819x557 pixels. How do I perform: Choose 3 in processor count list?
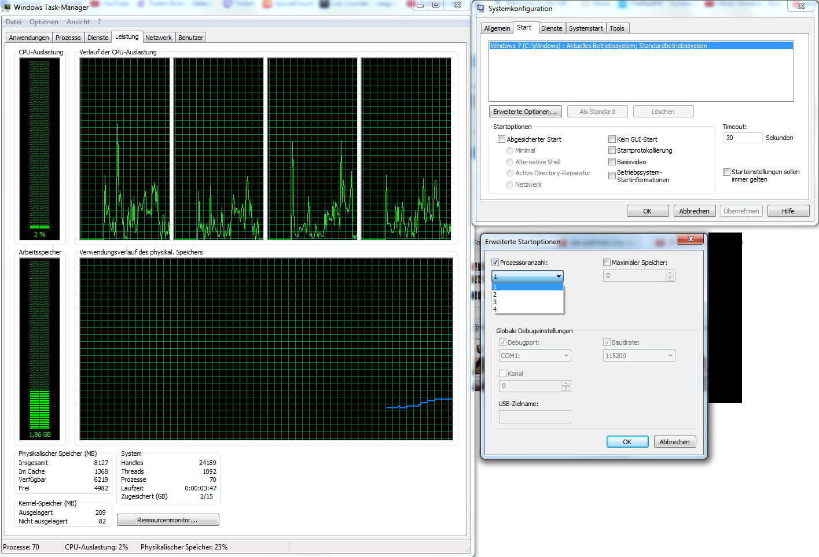click(527, 302)
